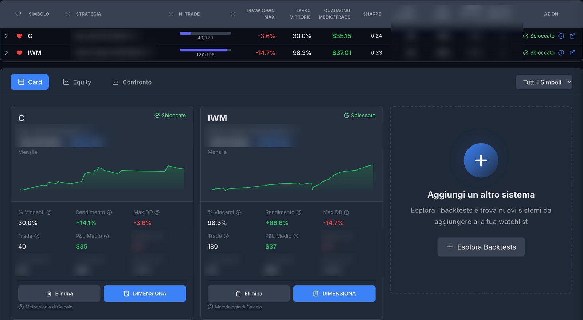Open IWM backtest via external link icon

click(x=572, y=53)
